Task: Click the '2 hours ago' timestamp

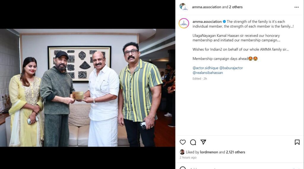Action: 188,157
